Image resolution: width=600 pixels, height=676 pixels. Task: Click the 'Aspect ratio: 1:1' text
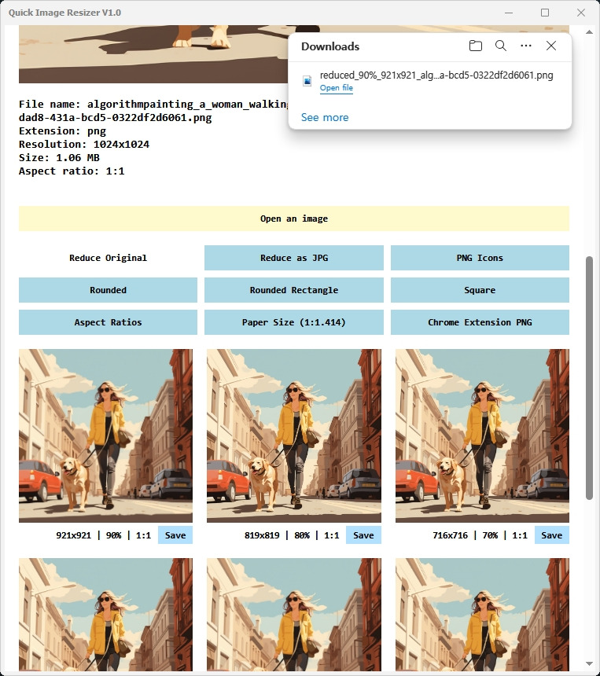72,171
